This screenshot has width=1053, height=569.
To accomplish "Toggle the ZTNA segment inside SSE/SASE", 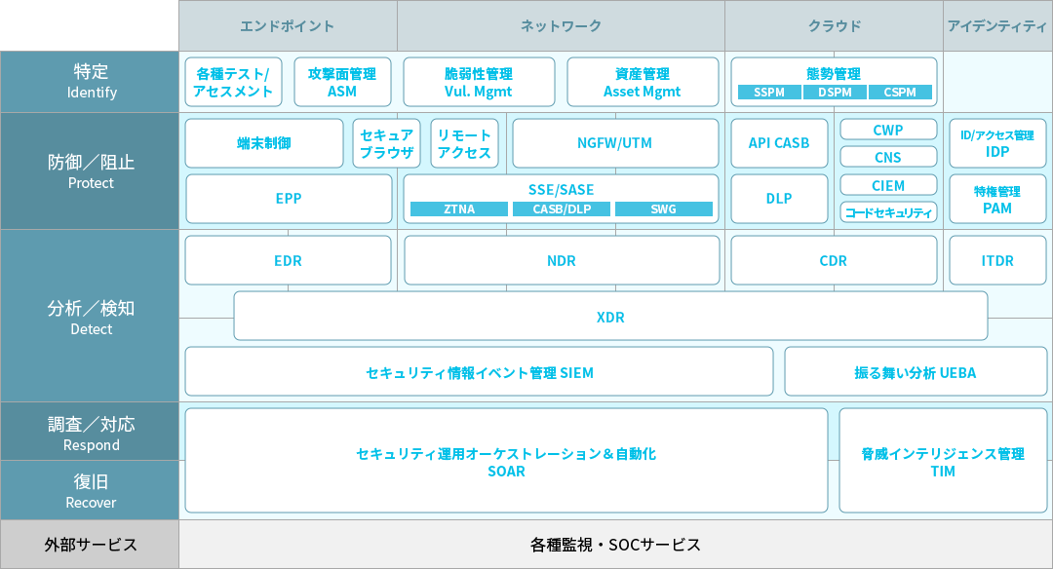I will [x=457, y=208].
